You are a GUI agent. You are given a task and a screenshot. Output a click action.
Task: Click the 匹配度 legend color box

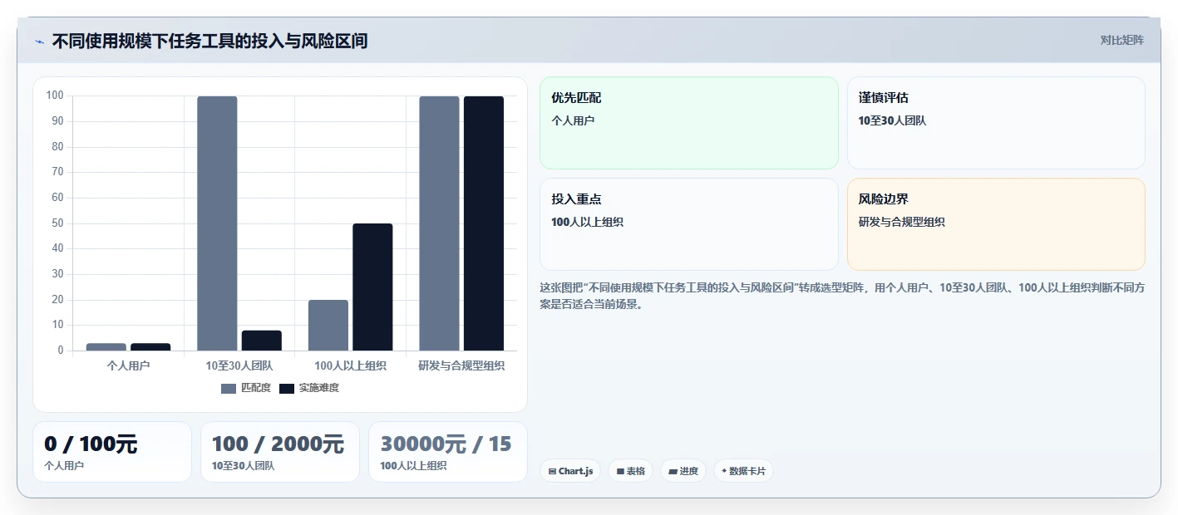(229, 388)
